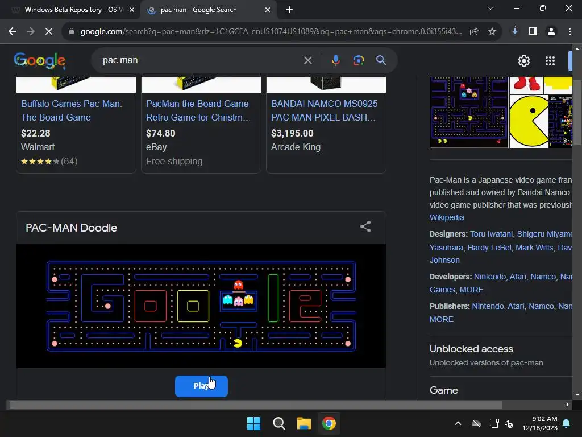Click the PAC-MAN Doodle game preview
Viewport: 582px width, 437px height.
pos(201,306)
